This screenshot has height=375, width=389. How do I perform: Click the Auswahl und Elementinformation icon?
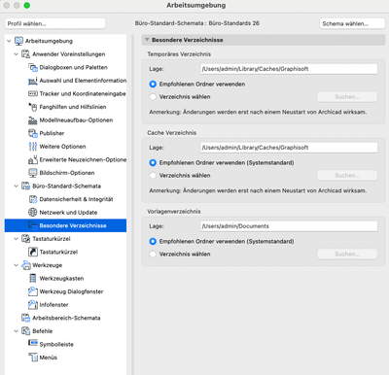point(33,81)
